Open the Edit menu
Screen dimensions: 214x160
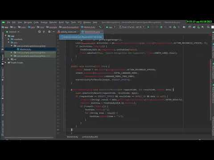click(14, 22)
